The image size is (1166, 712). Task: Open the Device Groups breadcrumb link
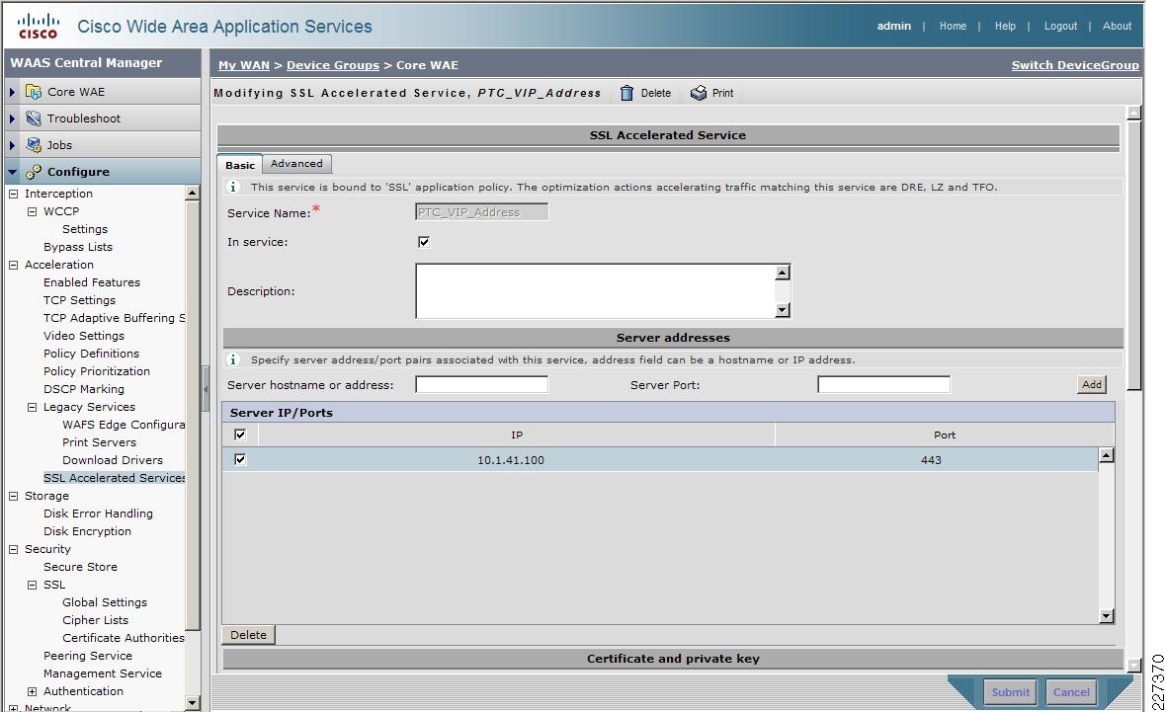333,65
